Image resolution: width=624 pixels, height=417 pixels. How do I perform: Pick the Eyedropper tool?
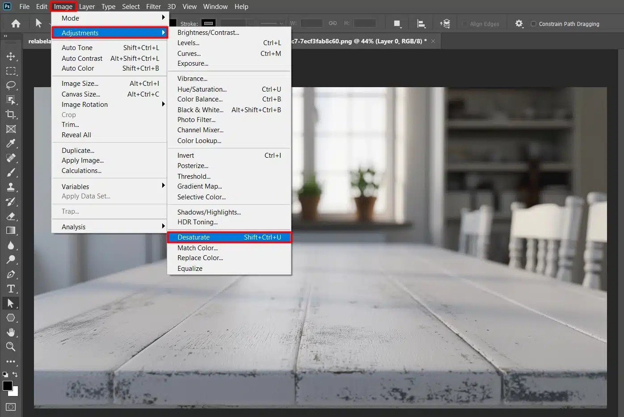click(11, 143)
